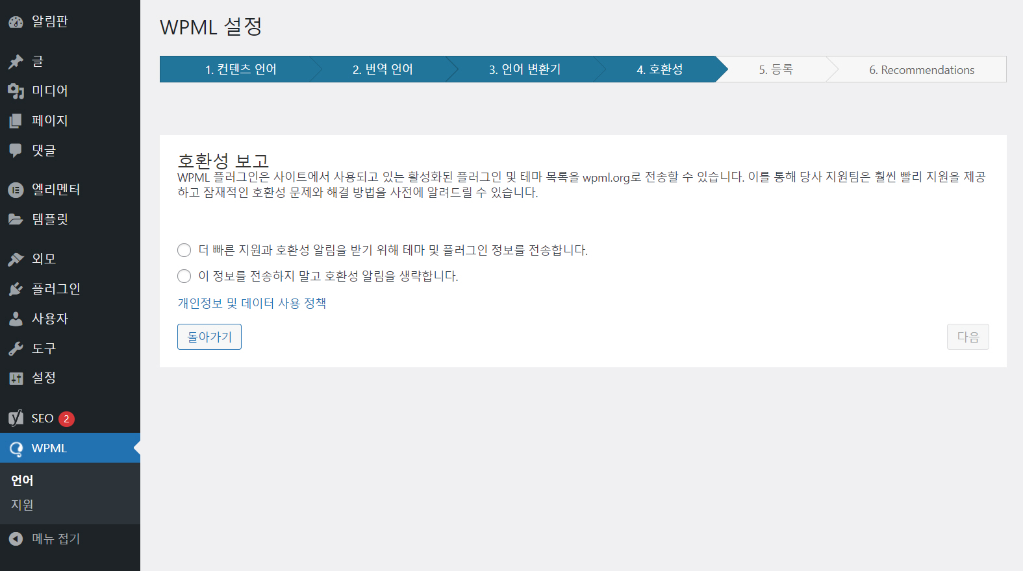Click the 호환성 보고 heading
Screen dimensions: 1023x571
(x=223, y=160)
